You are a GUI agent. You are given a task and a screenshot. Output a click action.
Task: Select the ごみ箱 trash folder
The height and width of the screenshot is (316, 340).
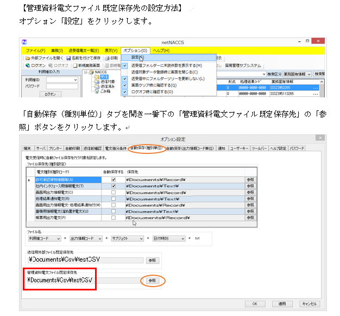pos(97,91)
